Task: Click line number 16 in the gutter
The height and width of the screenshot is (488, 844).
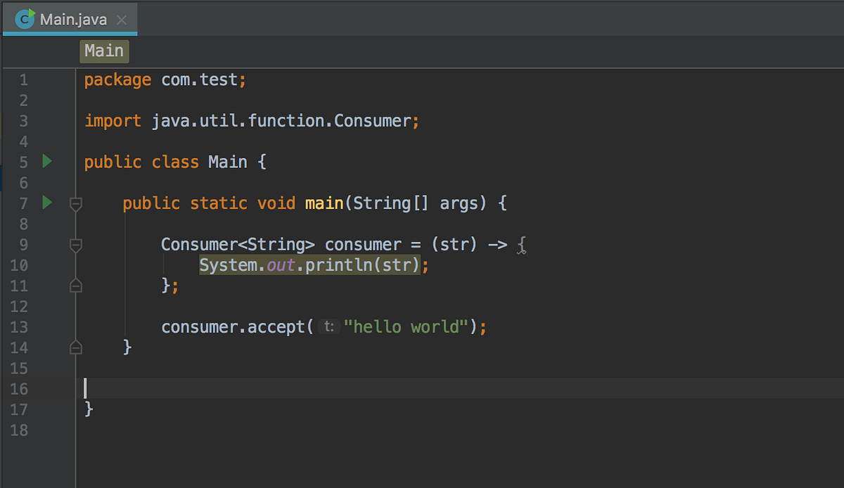Action: [20, 388]
